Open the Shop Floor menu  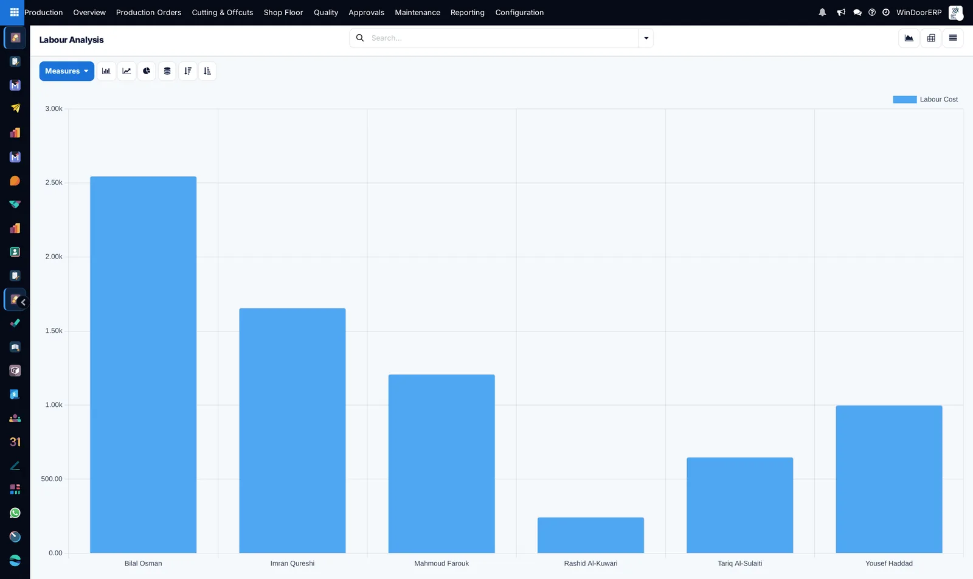click(283, 12)
